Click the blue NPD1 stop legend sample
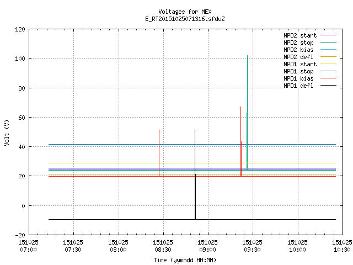The height and width of the screenshot is (265, 353). [x=328, y=71]
